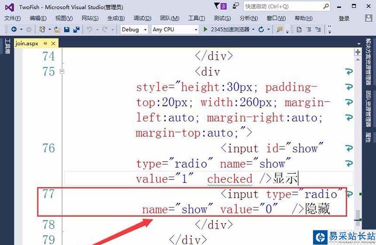Viewport: 376px width, 245px height.
Task: Open the 团队(M) menu
Action: click(x=170, y=18)
